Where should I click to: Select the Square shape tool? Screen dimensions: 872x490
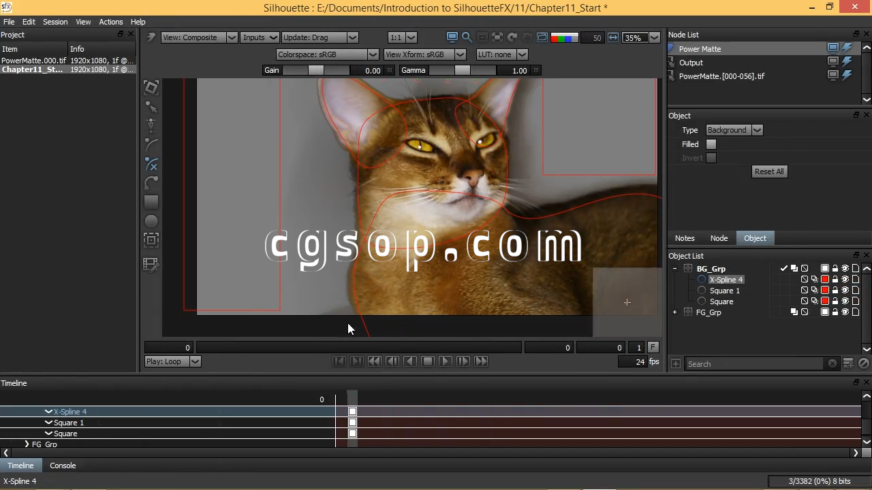click(151, 202)
